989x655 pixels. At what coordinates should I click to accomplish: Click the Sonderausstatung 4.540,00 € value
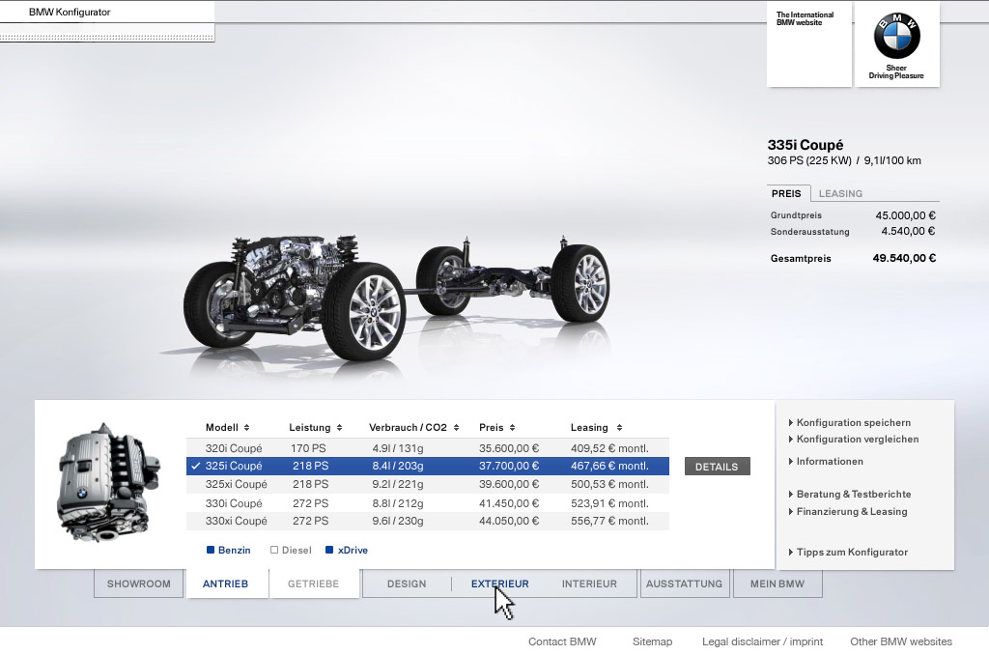pyautogui.click(x=908, y=232)
